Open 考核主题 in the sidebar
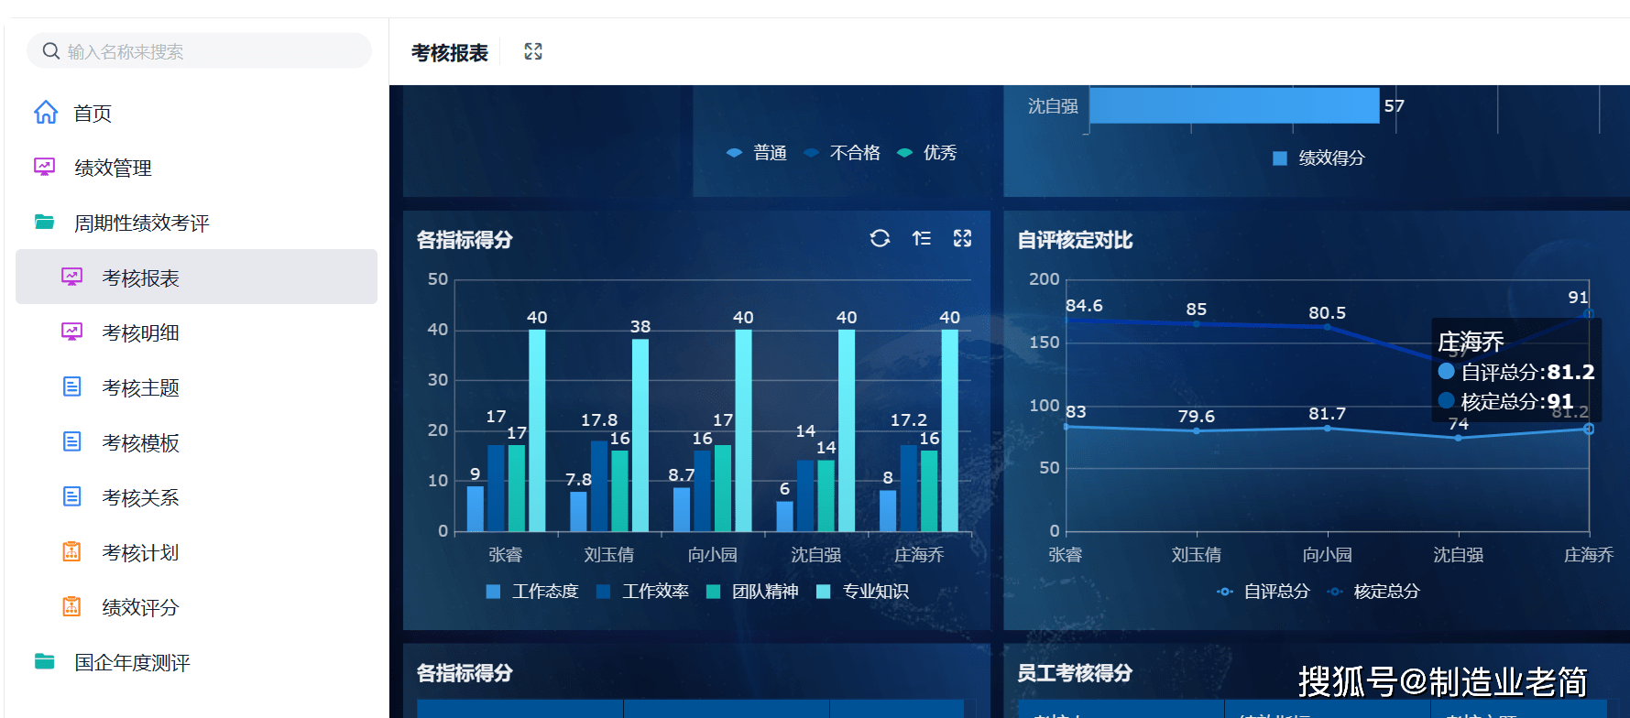The image size is (1630, 718). 140,387
